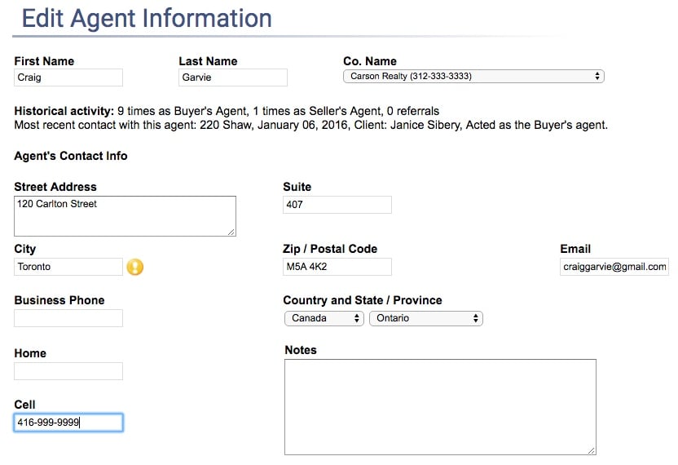Focus the empty Business Phone field
The image size is (678, 465).
[68, 318]
